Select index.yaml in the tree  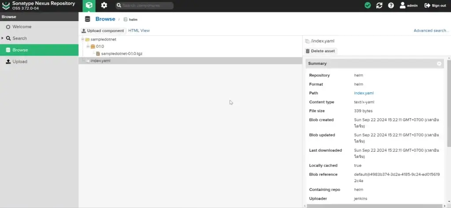tap(100, 61)
